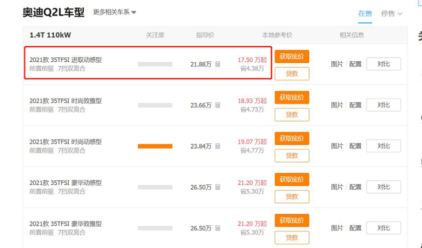Open 配置 link for 时尚致雅型
This screenshot has height=248, width=422.
[355, 106]
